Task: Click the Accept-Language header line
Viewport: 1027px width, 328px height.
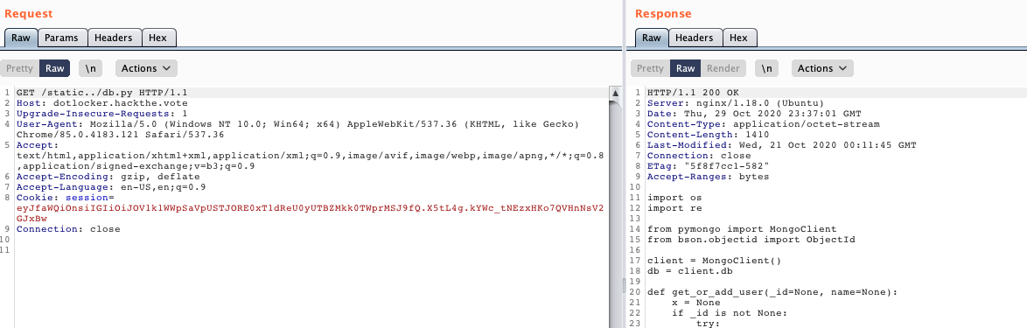Action: click(111, 187)
